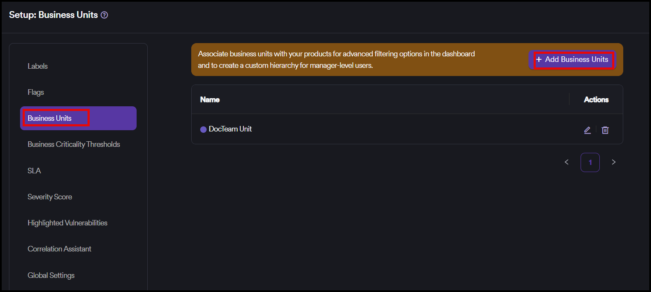
Task: Delete the DocTeam Unit entry
Action: click(605, 130)
